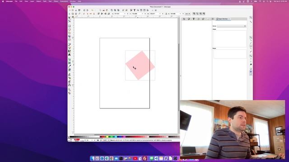Select the Selector arrow tool
This screenshot has height=162, width=289.
click(x=70, y=18)
